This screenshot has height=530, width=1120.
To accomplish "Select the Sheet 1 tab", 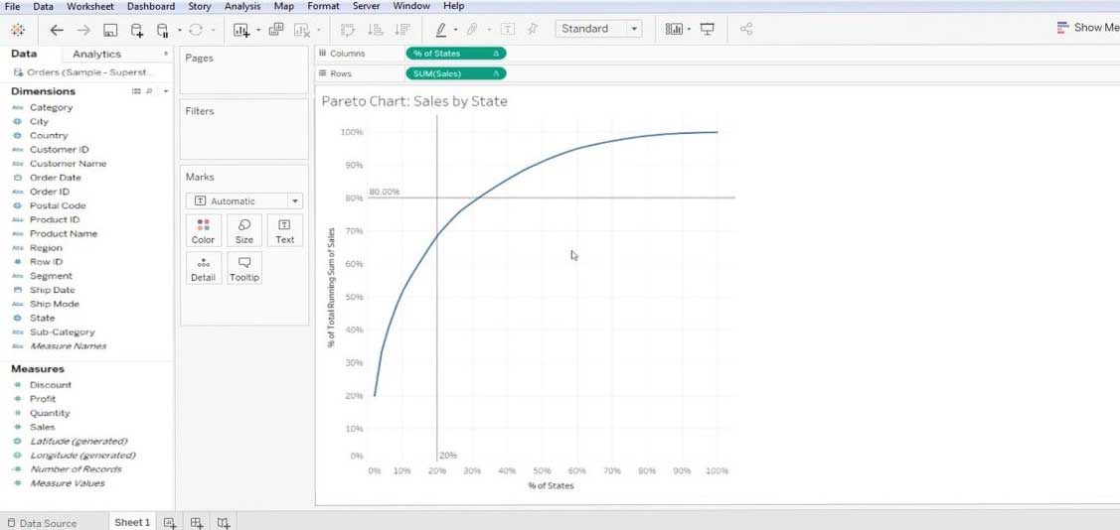I will coord(132,522).
